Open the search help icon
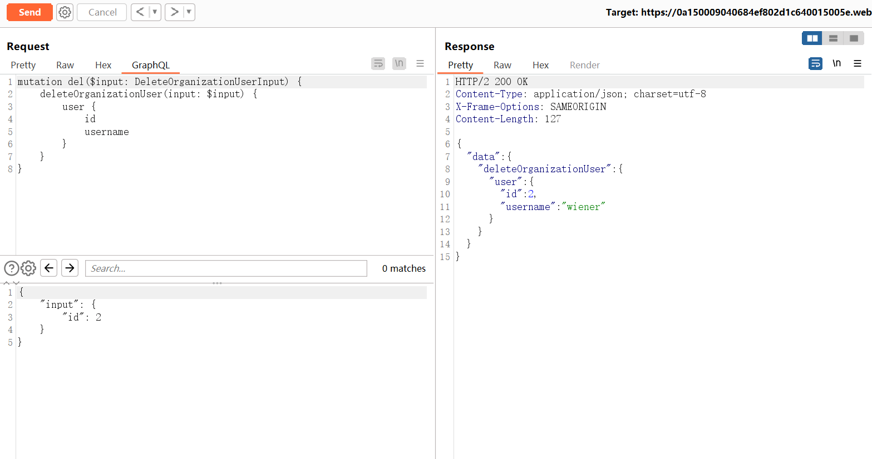This screenshot has height=459, width=872. click(x=11, y=268)
